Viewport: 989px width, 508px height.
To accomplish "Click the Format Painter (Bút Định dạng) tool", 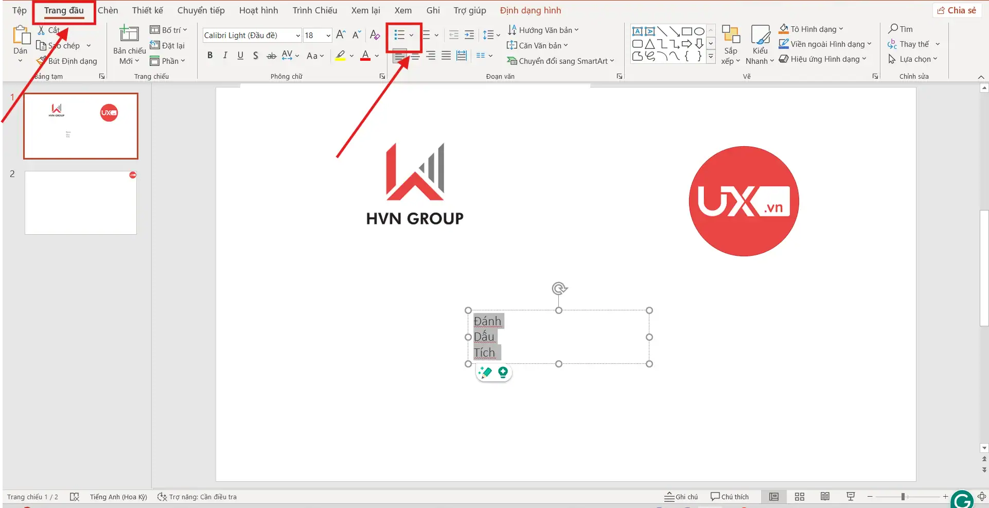I will click(x=67, y=61).
